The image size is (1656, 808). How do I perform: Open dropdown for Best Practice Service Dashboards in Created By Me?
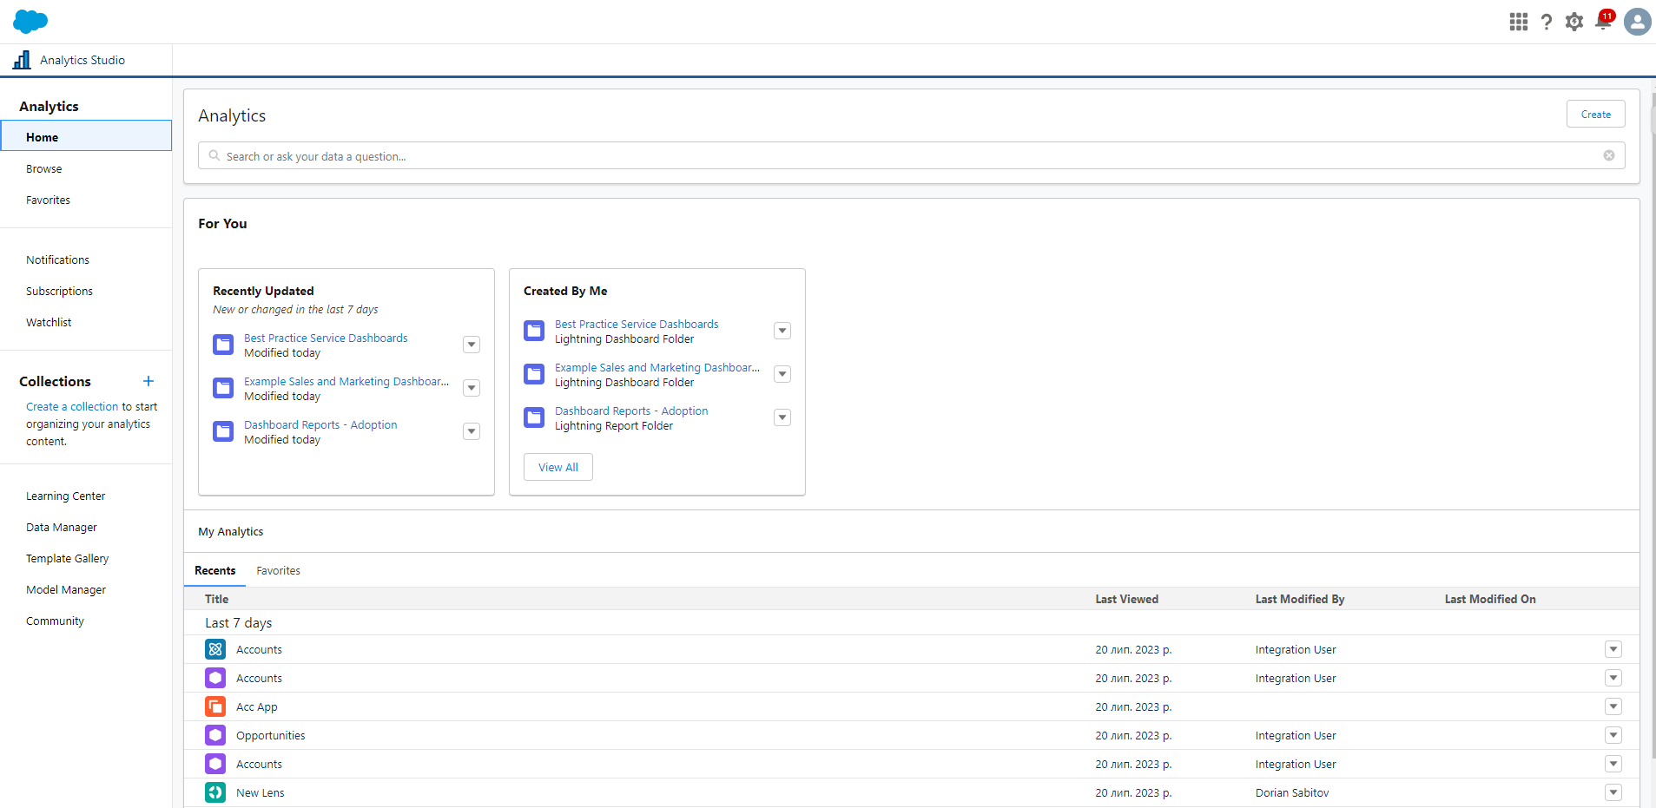coord(782,331)
